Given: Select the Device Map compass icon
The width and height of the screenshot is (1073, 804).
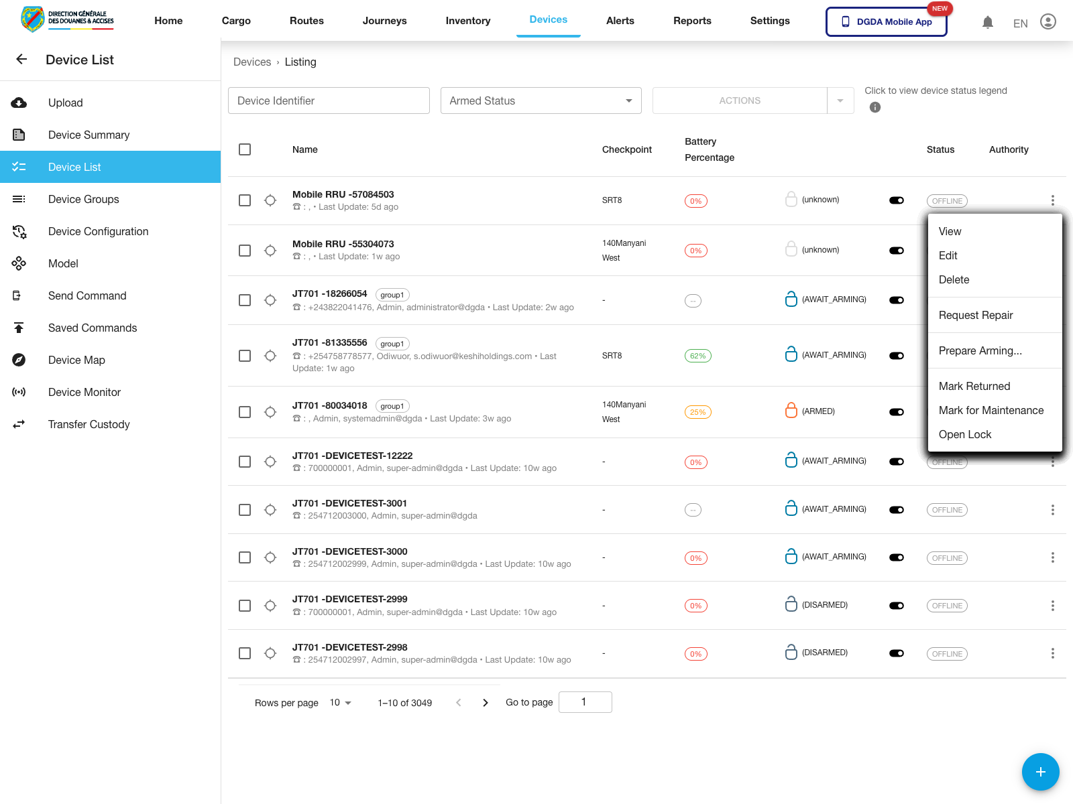Looking at the screenshot, I should pyautogui.click(x=19, y=360).
